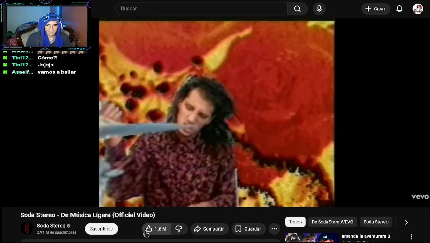Like the video with thumbs up
The height and width of the screenshot is (243, 430).
(x=156, y=229)
